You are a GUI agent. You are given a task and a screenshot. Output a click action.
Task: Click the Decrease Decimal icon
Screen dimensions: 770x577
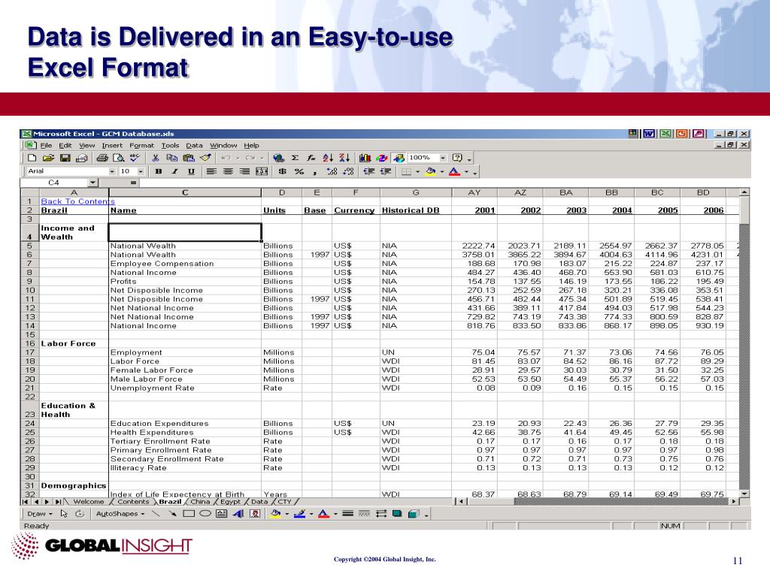[x=348, y=171]
